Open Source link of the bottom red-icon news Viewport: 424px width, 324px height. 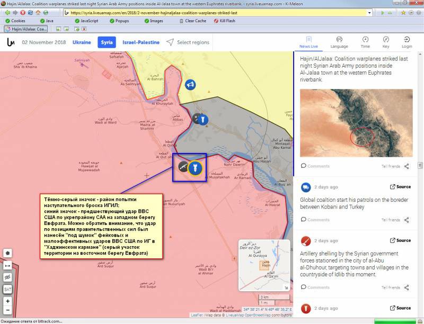[401, 308]
